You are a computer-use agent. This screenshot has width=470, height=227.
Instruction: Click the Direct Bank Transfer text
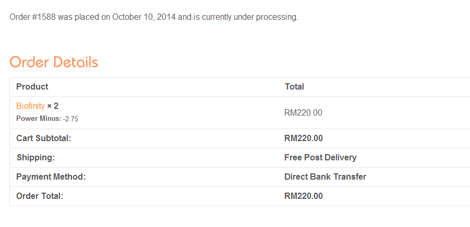point(325,176)
